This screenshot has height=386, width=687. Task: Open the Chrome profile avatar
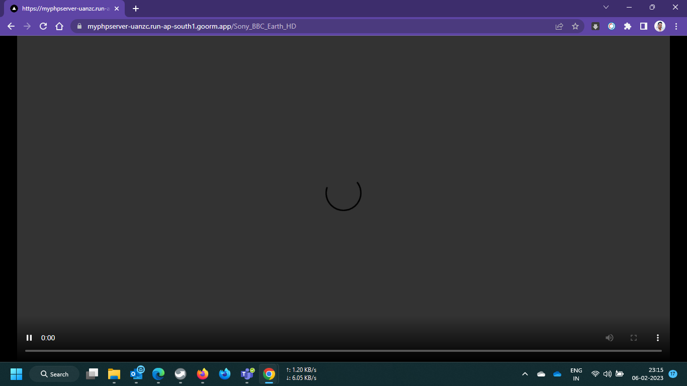pyautogui.click(x=660, y=26)
